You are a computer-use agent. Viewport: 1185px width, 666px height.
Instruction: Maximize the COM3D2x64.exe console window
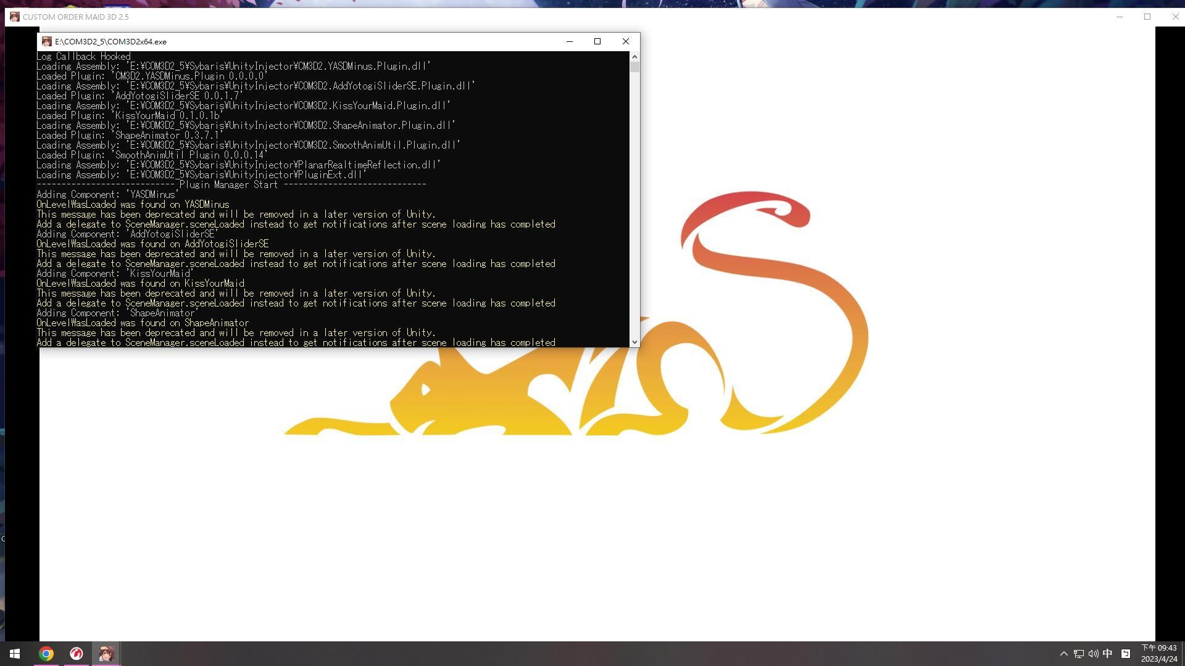(597, 41)
